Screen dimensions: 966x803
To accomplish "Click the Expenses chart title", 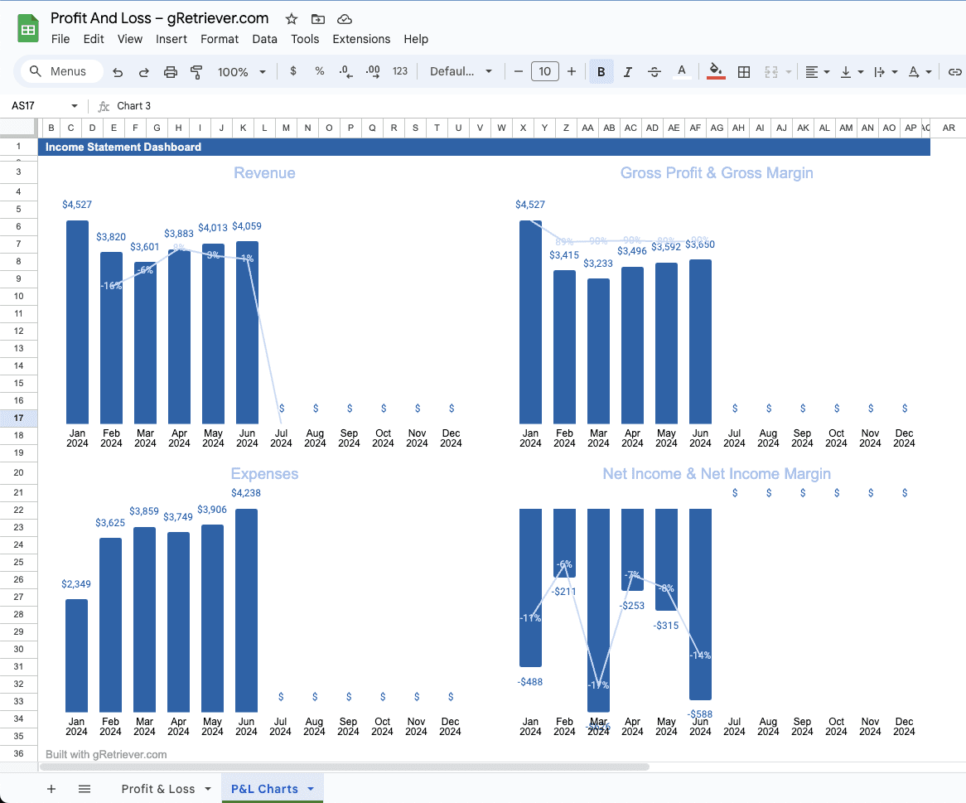I will tap(264, 474).
